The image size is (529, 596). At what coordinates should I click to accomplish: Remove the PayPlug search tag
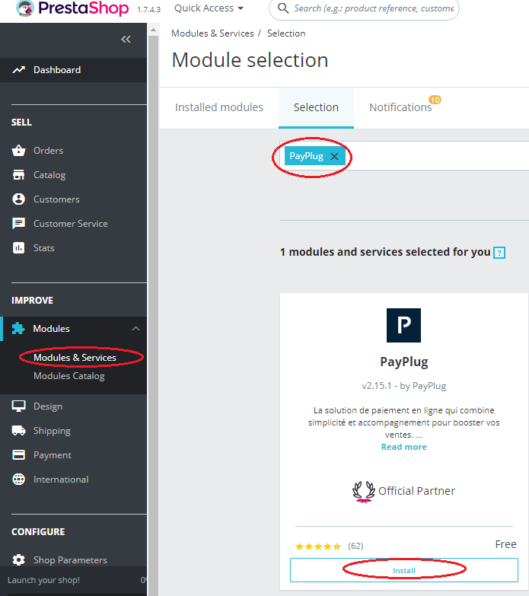(334, 156)
